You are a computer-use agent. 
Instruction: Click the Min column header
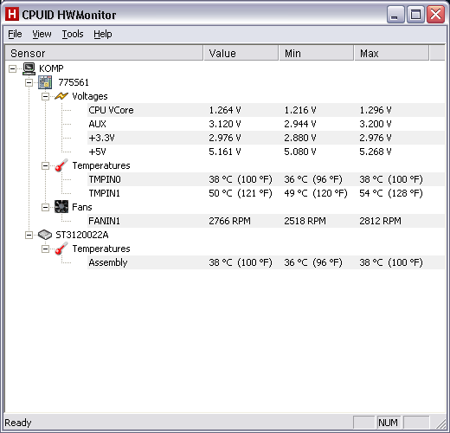pyautogui.click(x=317, y=53)
